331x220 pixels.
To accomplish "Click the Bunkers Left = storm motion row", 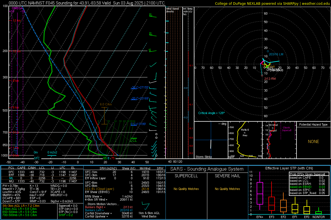I will [109, 210].
